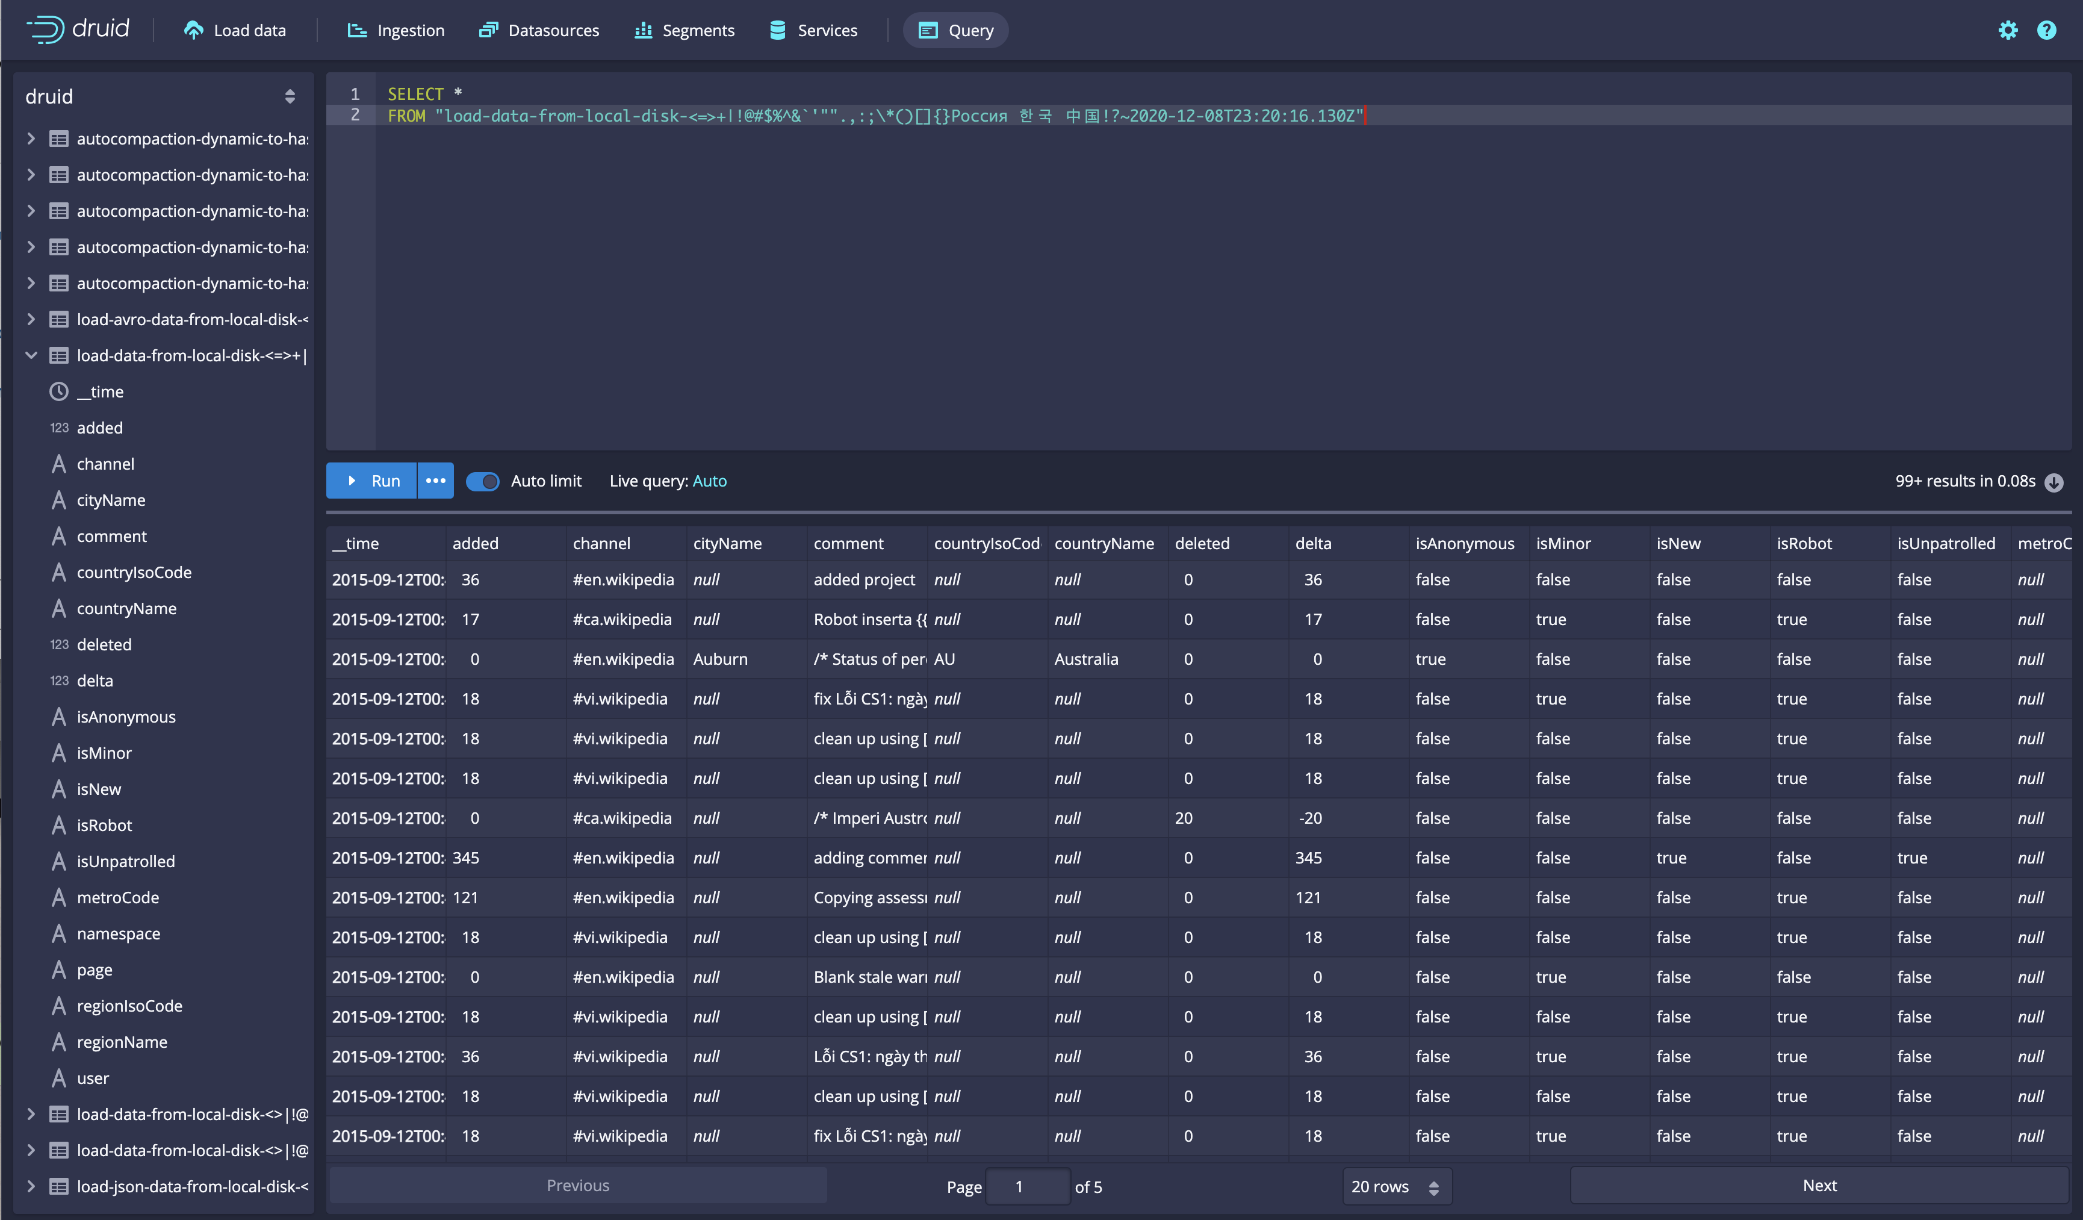2083x1220 pixels.
Task: Click the number icon beside added column
Action: (58, 428)
